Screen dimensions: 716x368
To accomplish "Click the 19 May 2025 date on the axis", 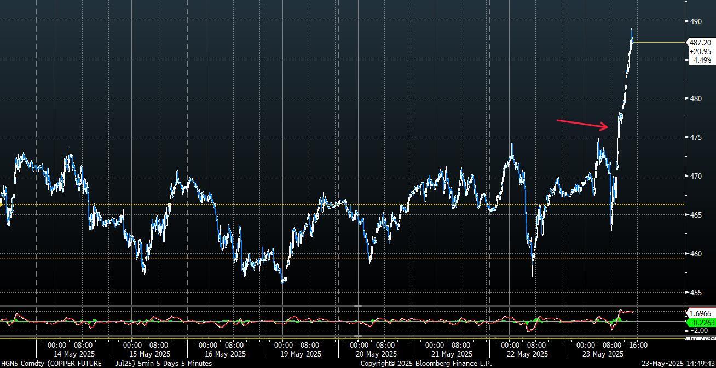I will [299, 354].
